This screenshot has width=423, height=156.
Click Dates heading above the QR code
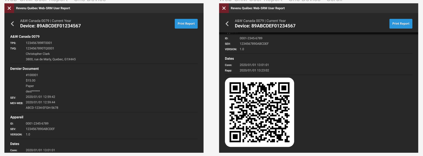click(x=229, y=59)
